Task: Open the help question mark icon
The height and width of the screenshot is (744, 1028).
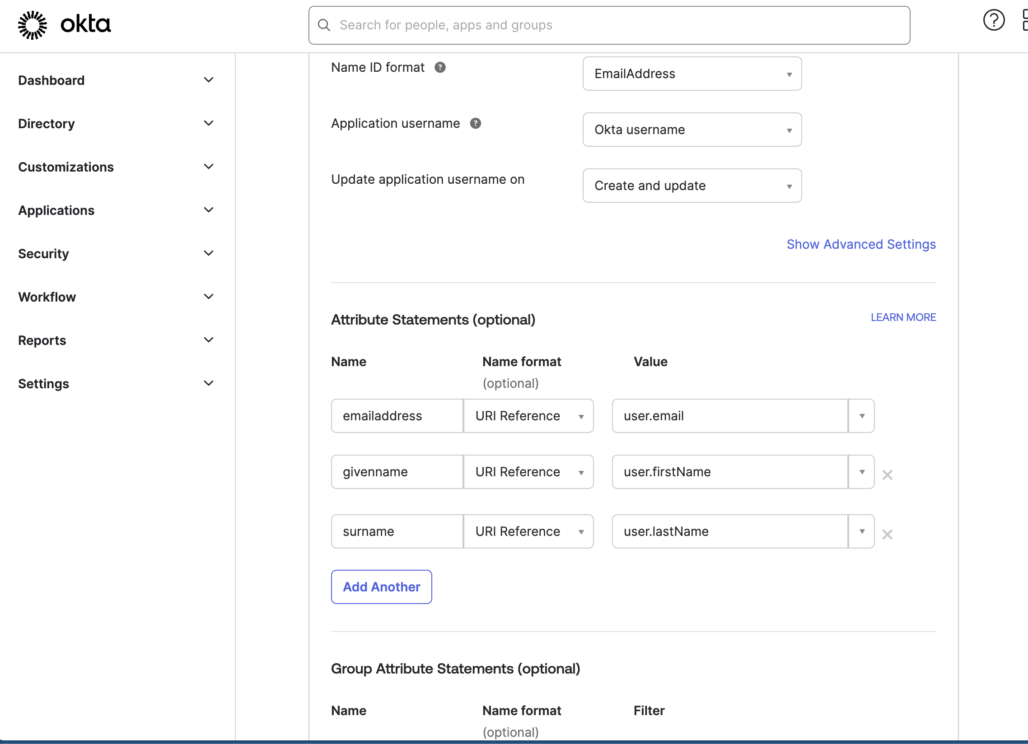Action: [994, 20]
